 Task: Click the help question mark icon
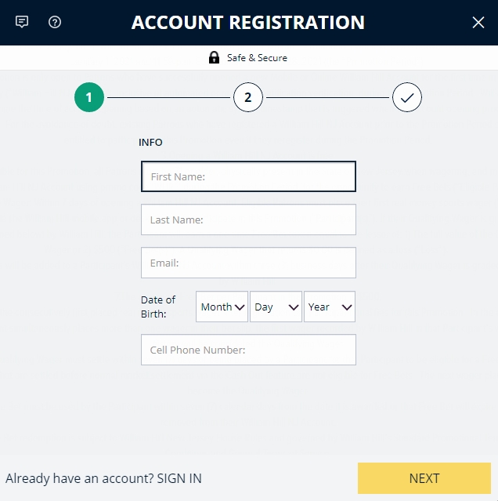(55, 22)
